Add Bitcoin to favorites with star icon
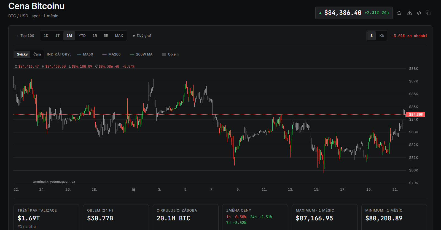 [x=399, y=13]
